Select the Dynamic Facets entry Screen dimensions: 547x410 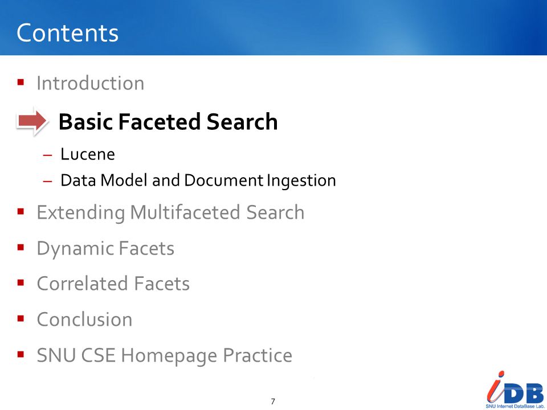(105, 249)
